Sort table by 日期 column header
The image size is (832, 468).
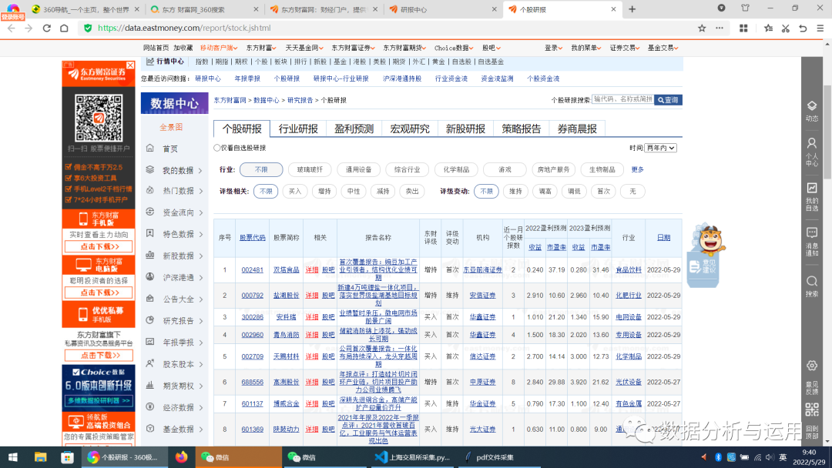[663, 237]
